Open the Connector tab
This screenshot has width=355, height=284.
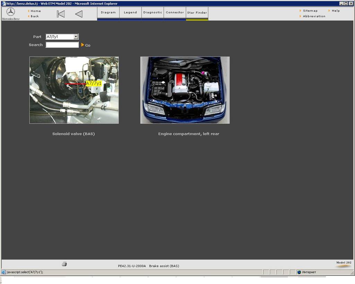[175, 13]
